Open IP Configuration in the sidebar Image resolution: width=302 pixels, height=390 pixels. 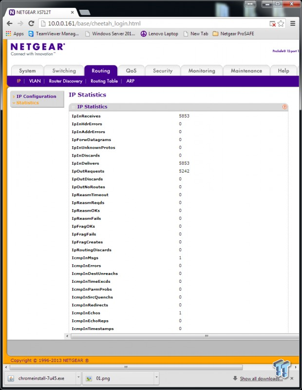[x=37, y=96]
